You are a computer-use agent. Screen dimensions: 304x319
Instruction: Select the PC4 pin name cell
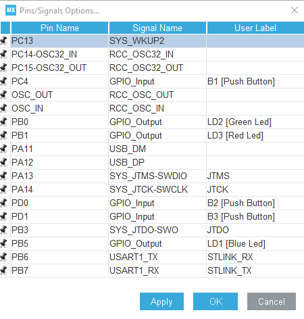[x=59, y=81]
